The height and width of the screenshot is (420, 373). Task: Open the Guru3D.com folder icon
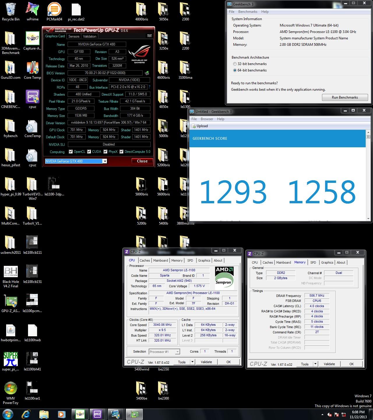(10, 68)
